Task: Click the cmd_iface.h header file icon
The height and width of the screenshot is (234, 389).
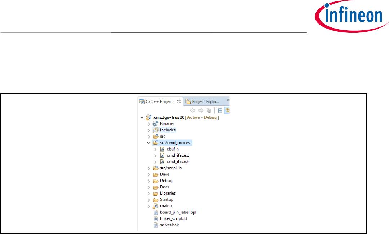Action: (x=162, y=162)
